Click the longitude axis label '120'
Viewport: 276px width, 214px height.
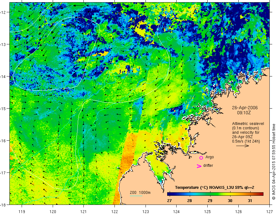click(53, 211)
